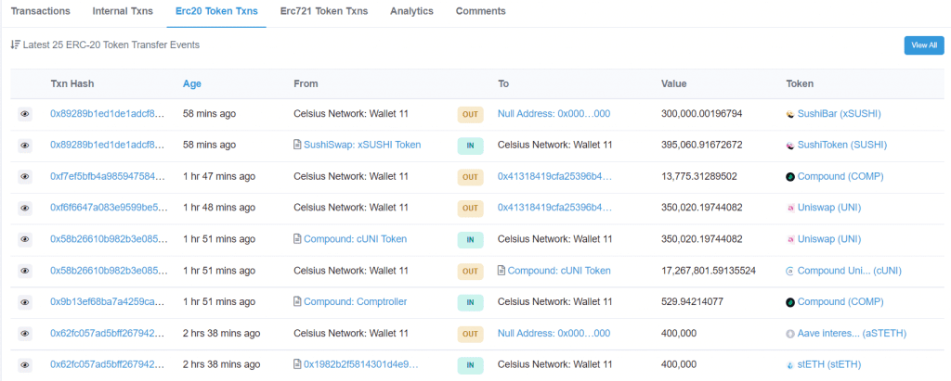Click the 400,000 value in the stETH row
951x381 pixels.
(x=679, y=364)
